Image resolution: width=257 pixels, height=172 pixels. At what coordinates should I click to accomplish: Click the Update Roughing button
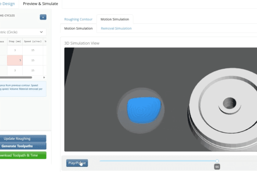(23, 139)
